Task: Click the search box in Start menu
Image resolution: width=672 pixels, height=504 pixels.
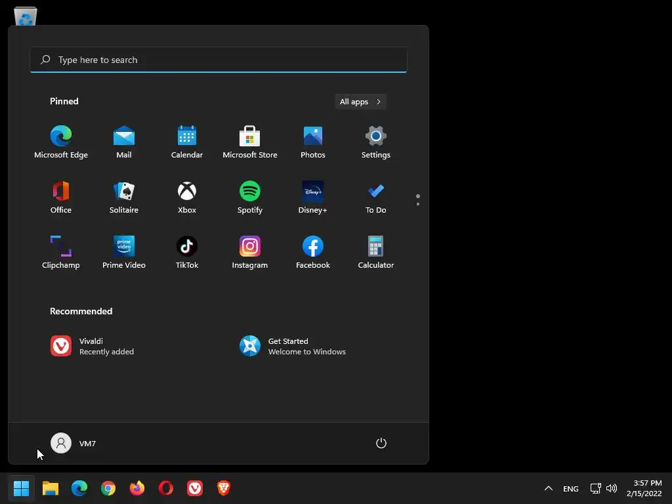Action: (219, 60)
